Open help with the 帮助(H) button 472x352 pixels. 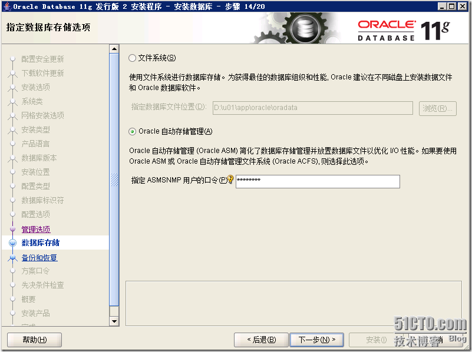(34, 340)
